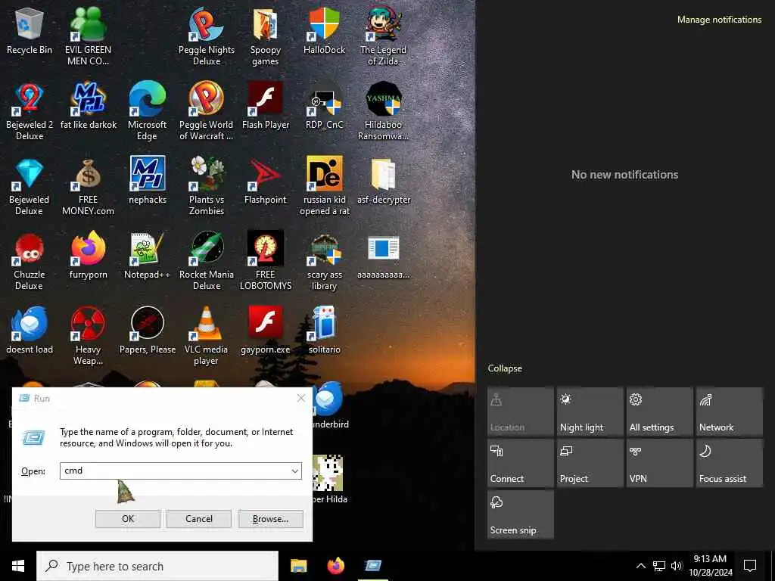Toggle Night light quick action
This screenshot has height=581, width=775.
[590, 412]
